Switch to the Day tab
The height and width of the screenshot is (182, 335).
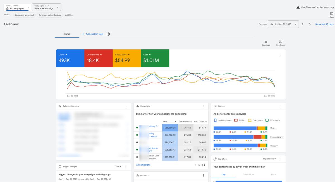pyautogui.click(x=223, y=174)
